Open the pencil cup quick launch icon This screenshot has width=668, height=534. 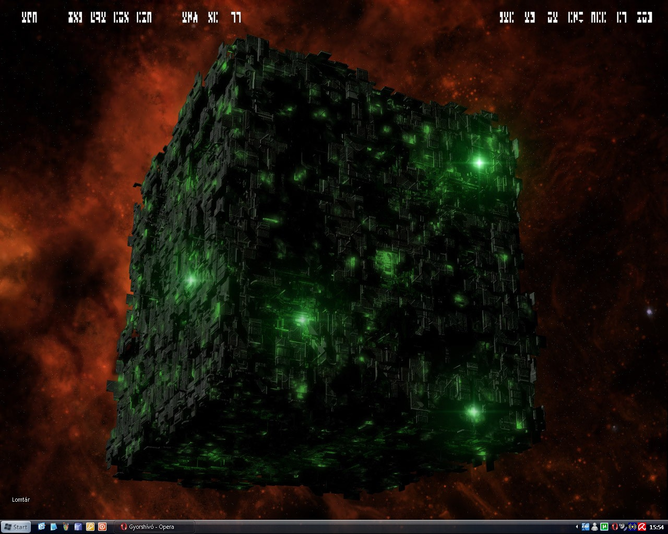(66, 527)
